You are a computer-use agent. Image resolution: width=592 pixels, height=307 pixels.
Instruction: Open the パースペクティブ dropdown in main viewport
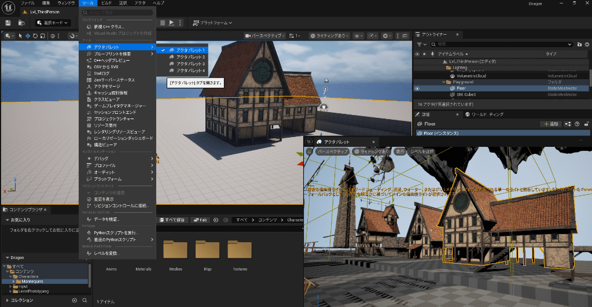[264, 36]
